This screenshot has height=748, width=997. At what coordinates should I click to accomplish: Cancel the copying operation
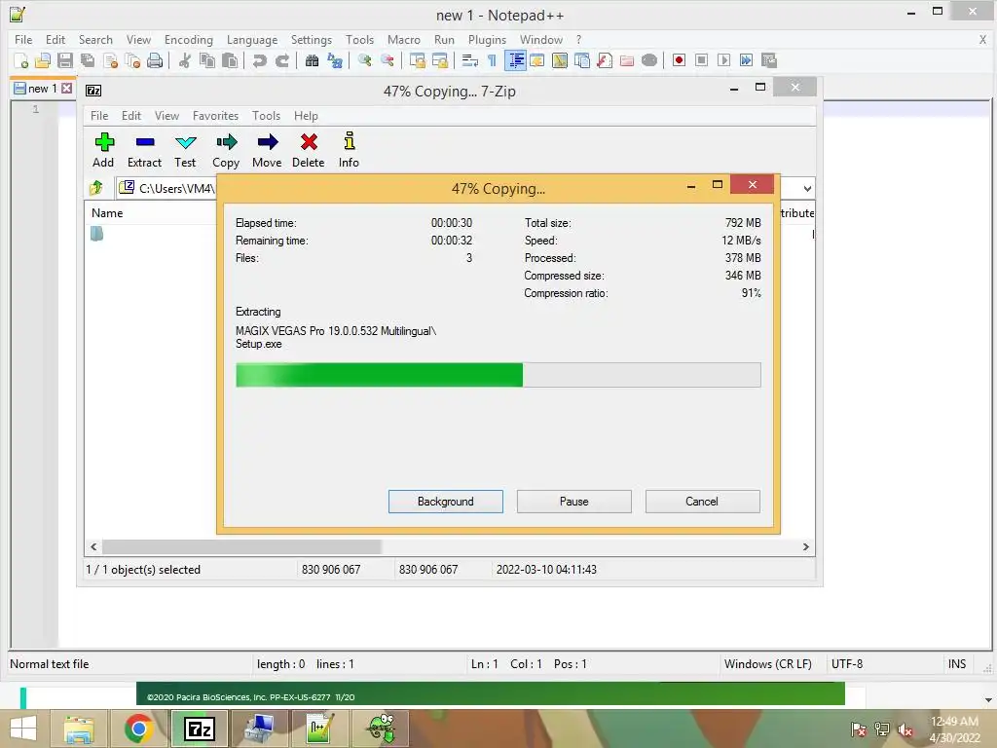[702, 502]
